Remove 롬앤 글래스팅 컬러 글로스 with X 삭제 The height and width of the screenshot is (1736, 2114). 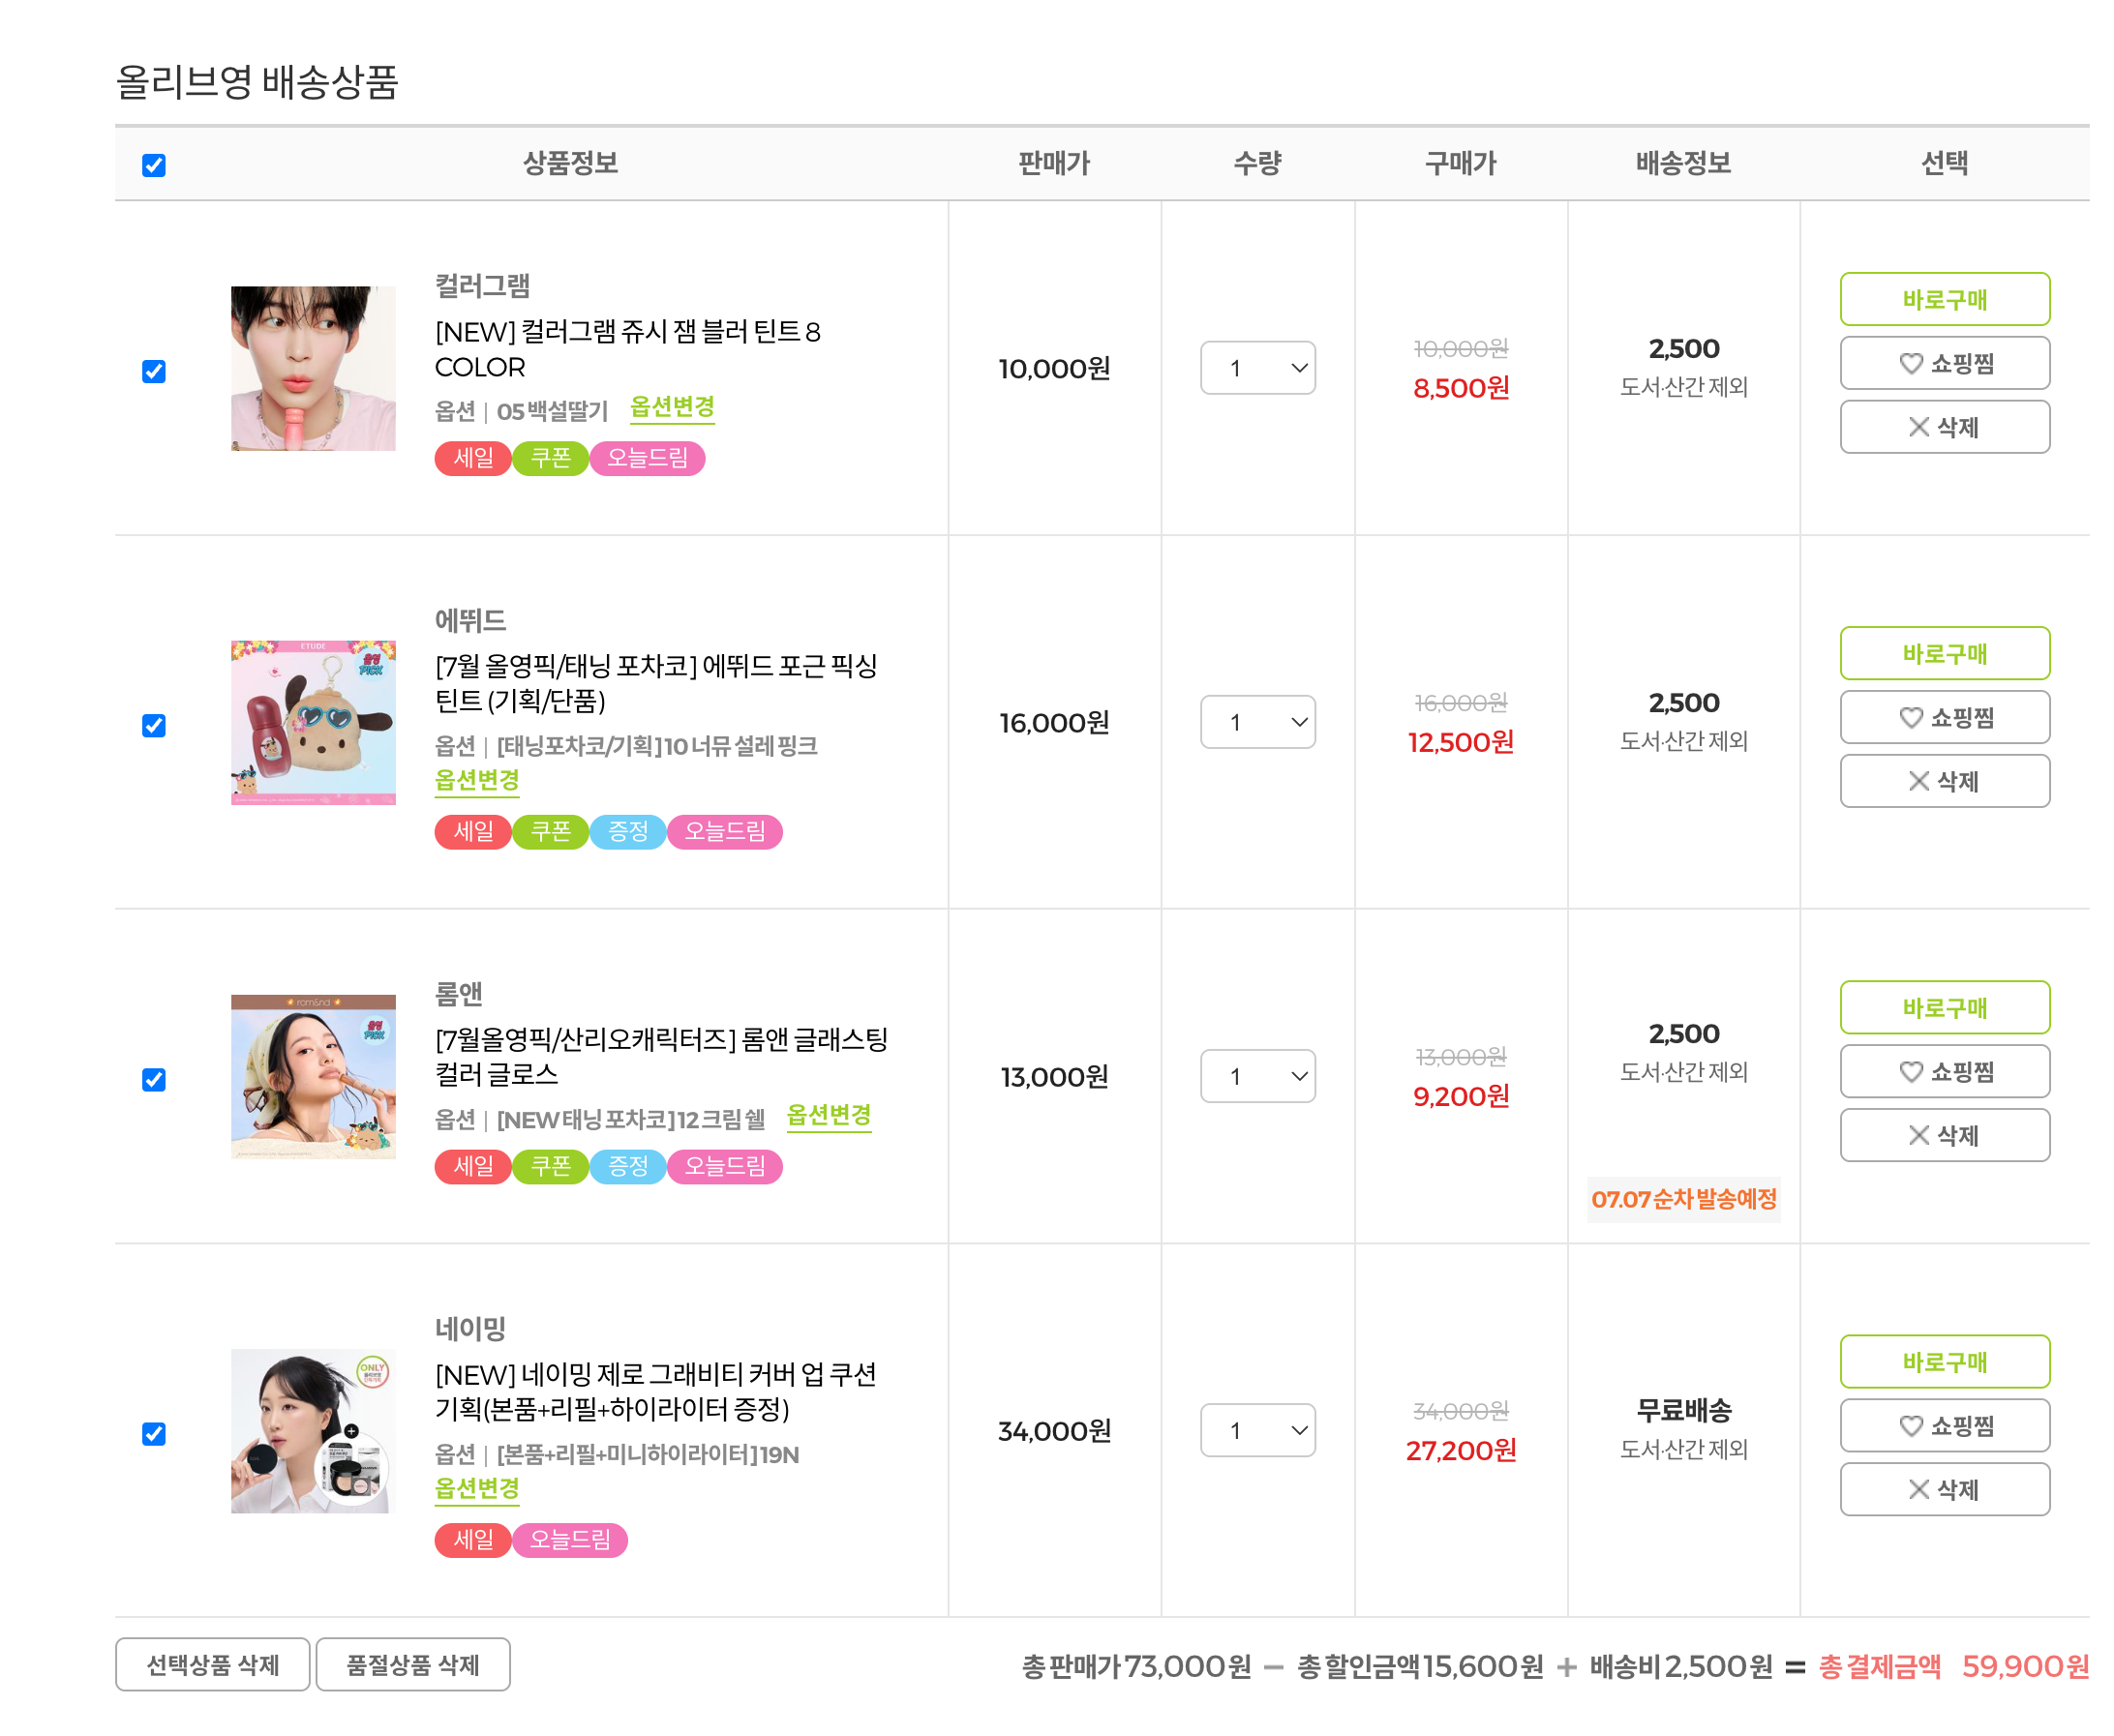1943,1135
